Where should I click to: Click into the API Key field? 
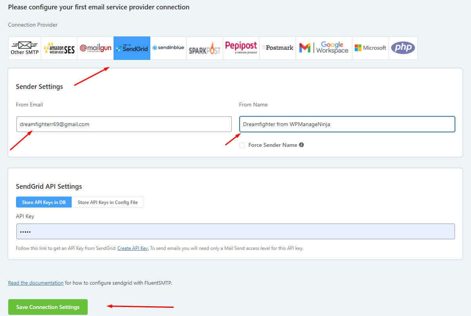click(235, 231)
